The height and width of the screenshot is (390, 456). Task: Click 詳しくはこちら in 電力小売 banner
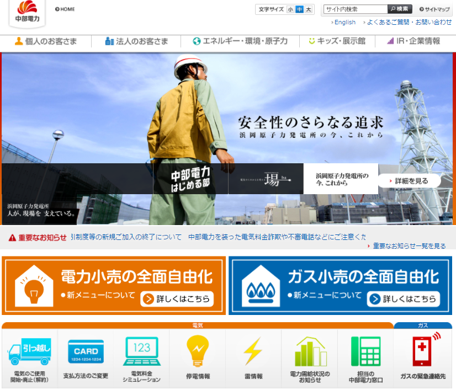177,299
